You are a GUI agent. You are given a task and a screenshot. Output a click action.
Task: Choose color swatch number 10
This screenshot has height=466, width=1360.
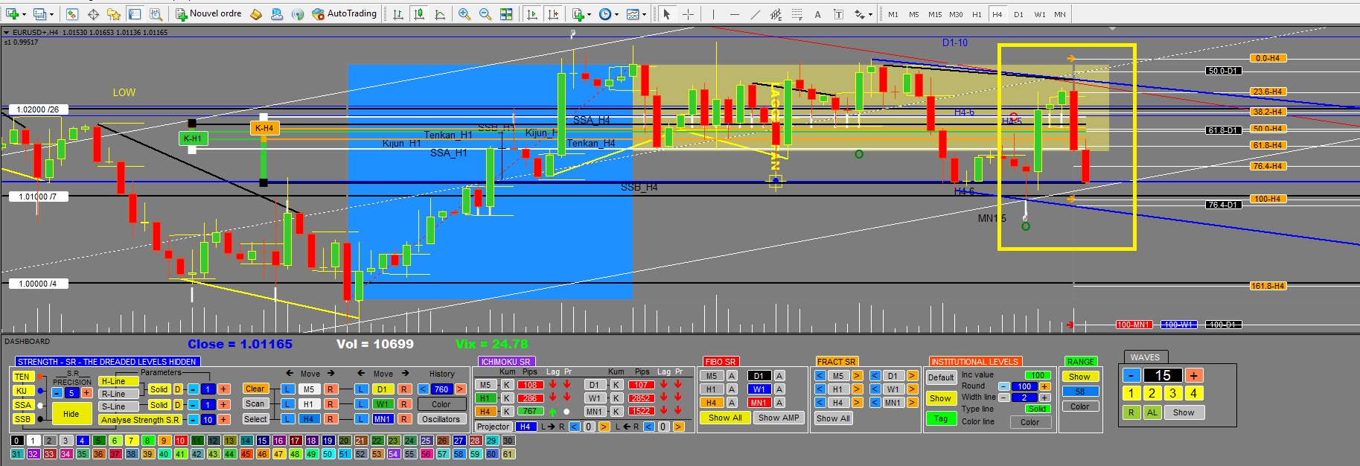click(180, 441)
